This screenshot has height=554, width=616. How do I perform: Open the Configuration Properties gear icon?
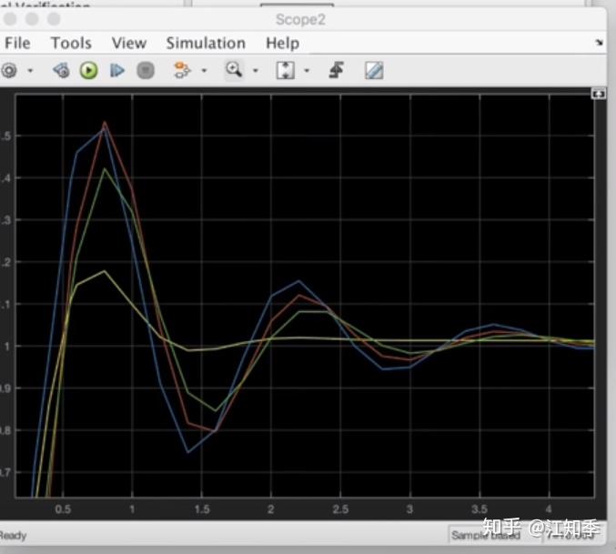[9, 71]
